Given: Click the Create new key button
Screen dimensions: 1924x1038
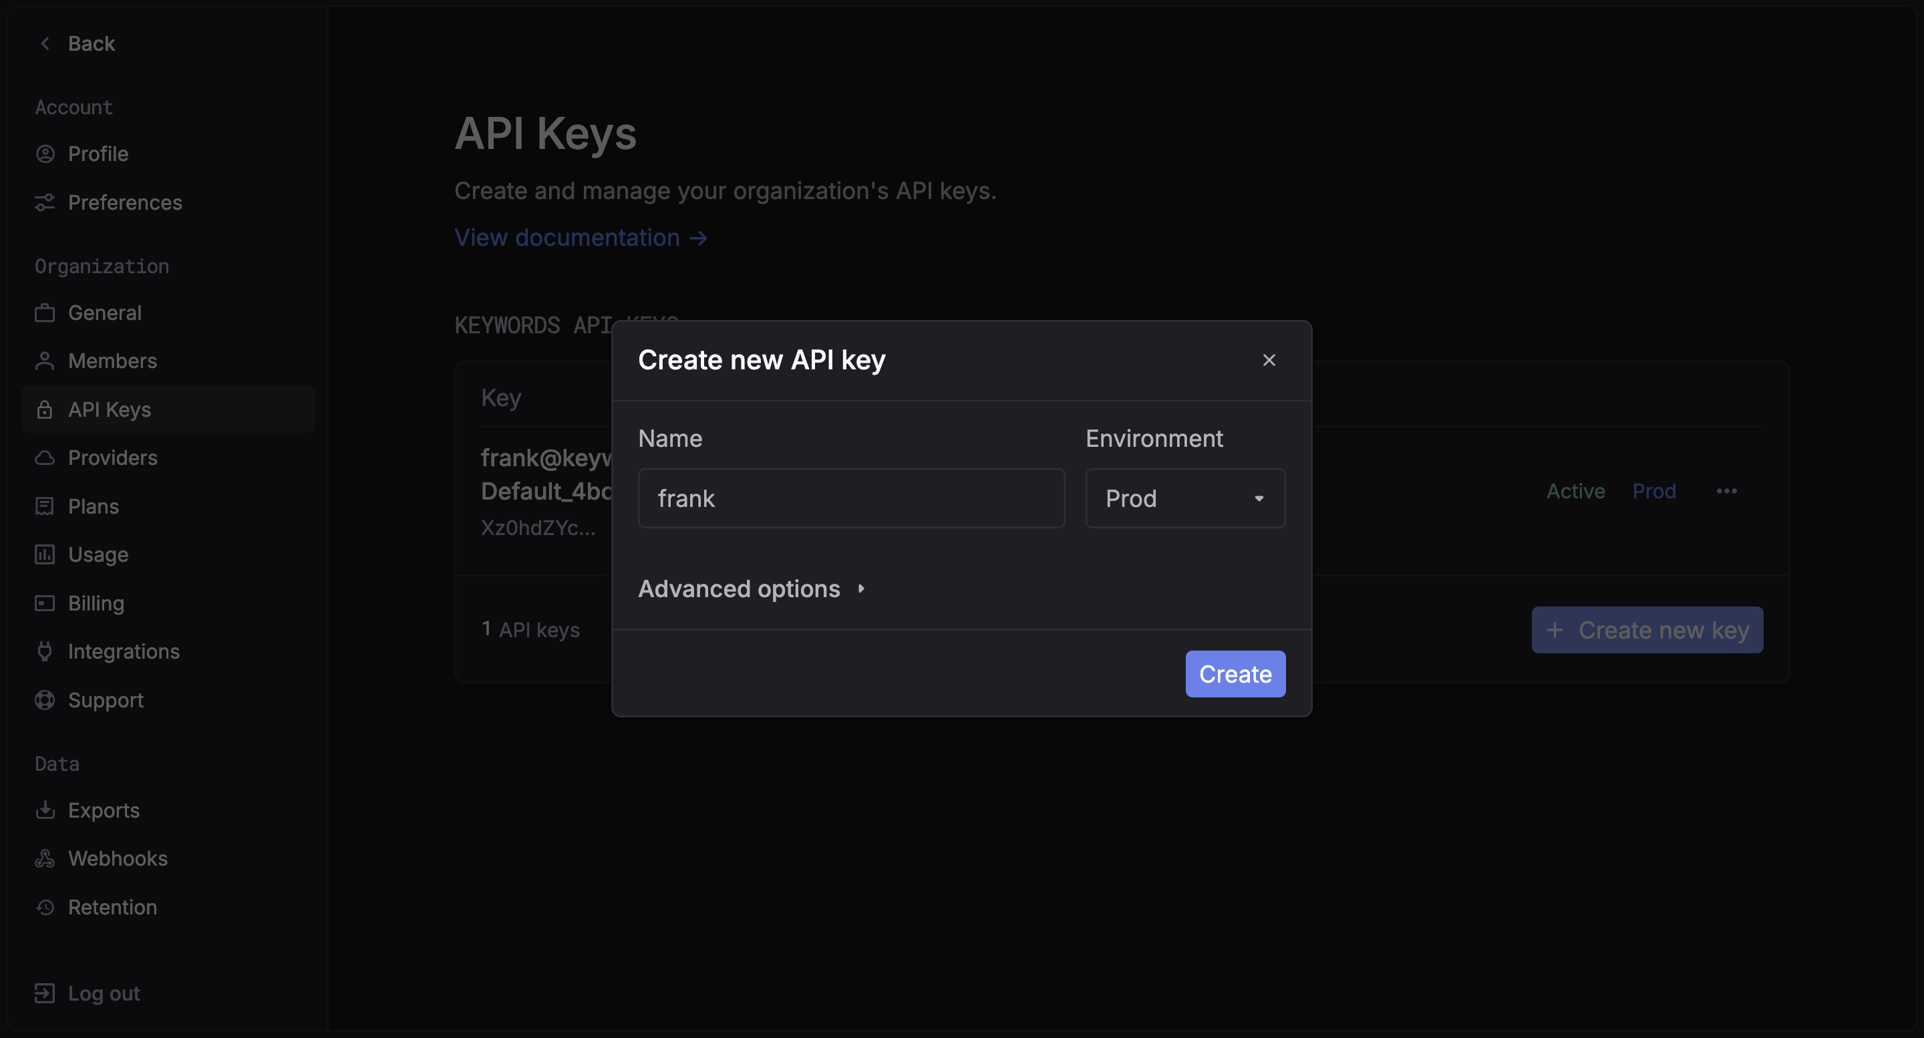Looking at the screenshot, I should pyautogui.click(x=1647, y=629).
